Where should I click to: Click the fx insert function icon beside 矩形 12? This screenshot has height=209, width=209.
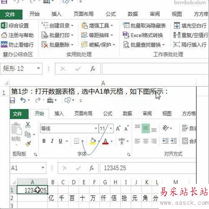tap(93, 69)
